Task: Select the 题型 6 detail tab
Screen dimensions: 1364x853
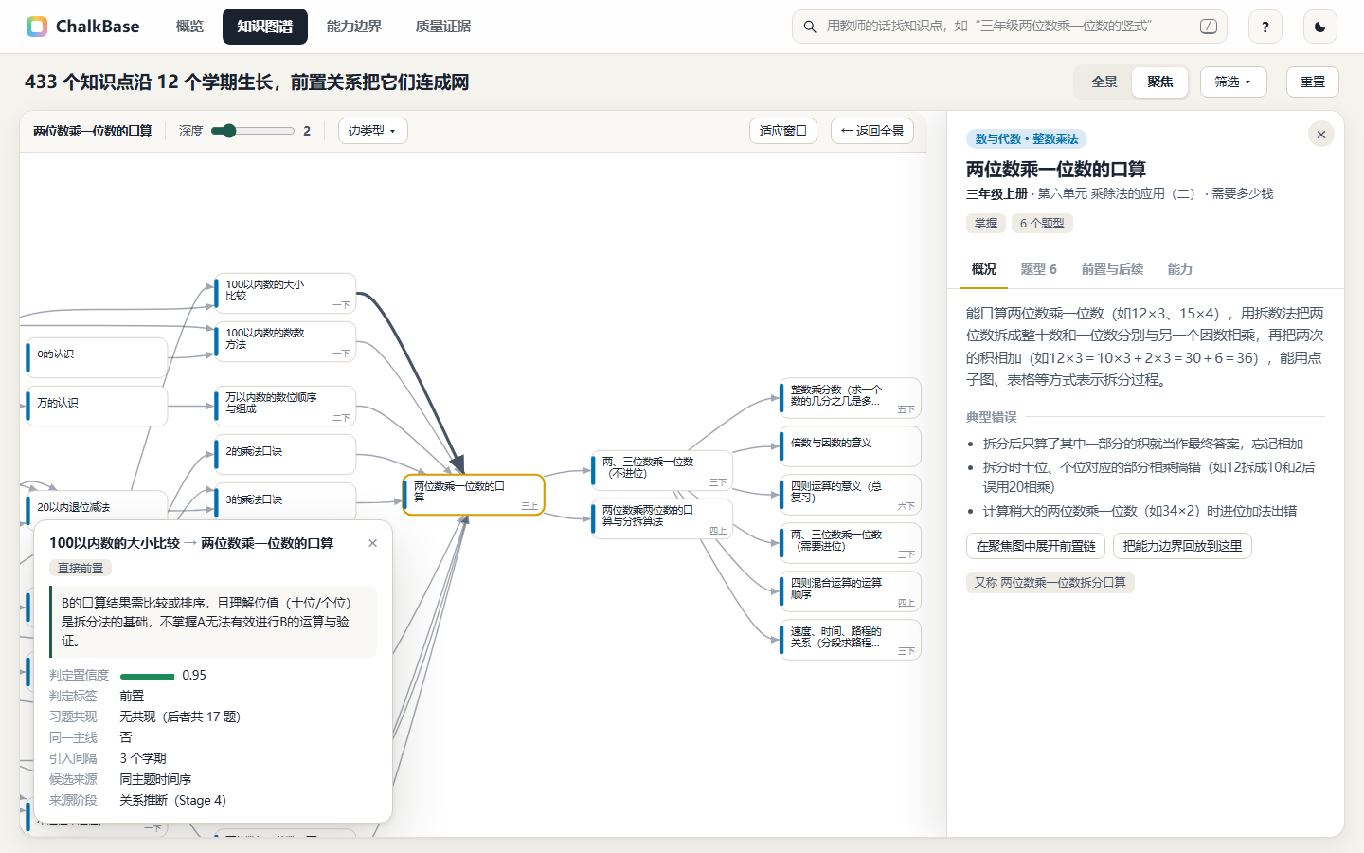Action: pyautogui.click(x=1038, y=269)
